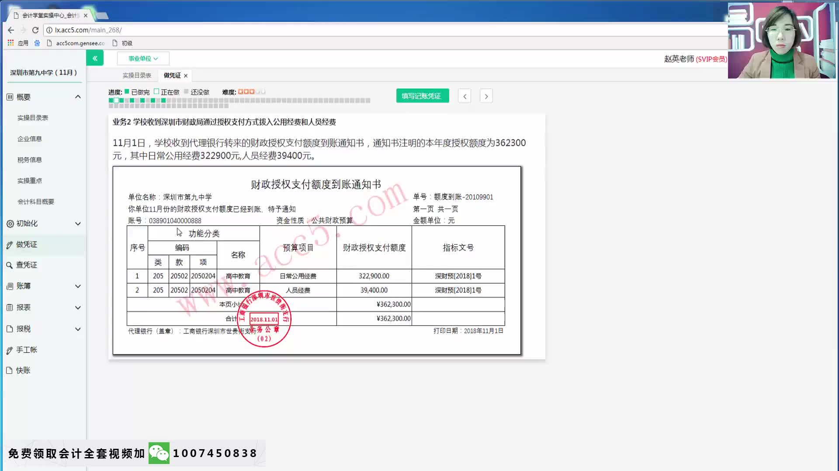Click the third difficulty star
Image resolution: width=839 pixels, height=471 pixels.
(x=251, y=92)
